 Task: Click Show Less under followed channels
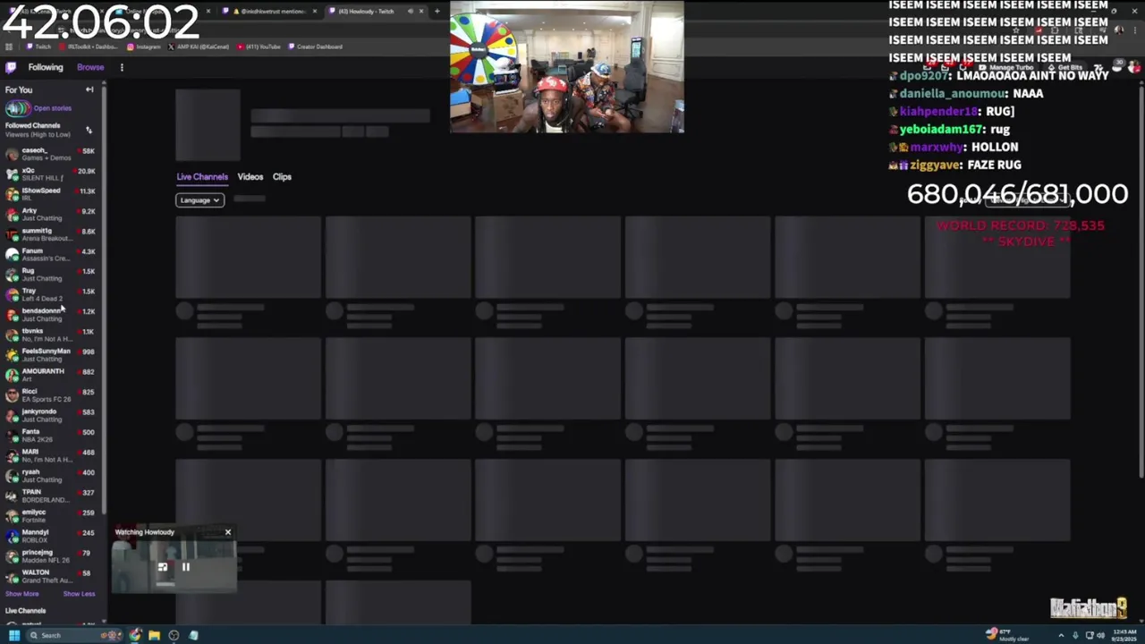click(79, 594)
